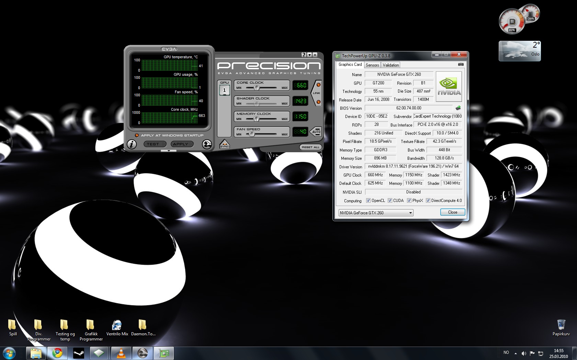This screenshot has width=577, height=360.
Task: Switch to EVGA Precision taskbar button
Action: pos(143,353)
